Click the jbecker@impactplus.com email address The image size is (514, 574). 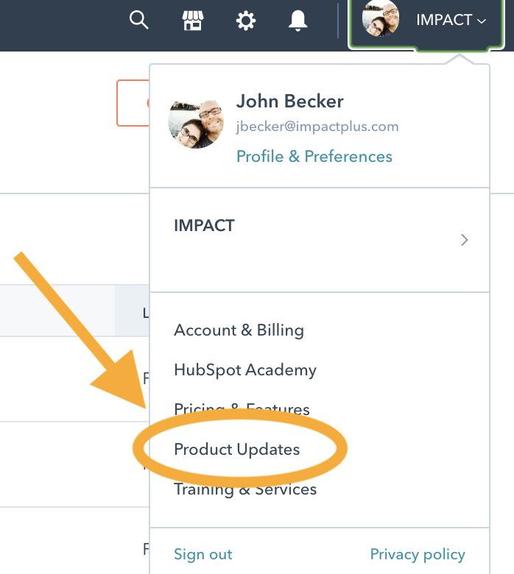click(x=317, y=127)
